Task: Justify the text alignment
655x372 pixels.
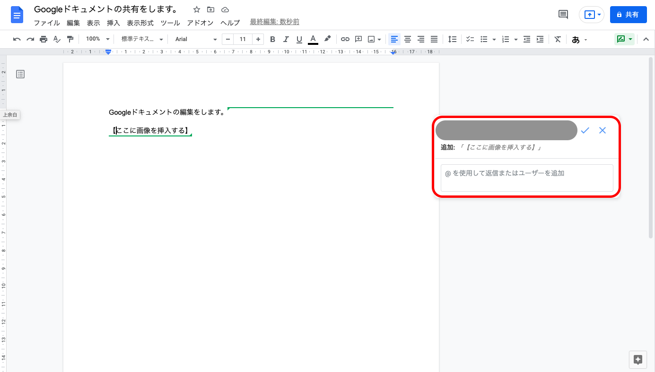Action: click(434, 39)
